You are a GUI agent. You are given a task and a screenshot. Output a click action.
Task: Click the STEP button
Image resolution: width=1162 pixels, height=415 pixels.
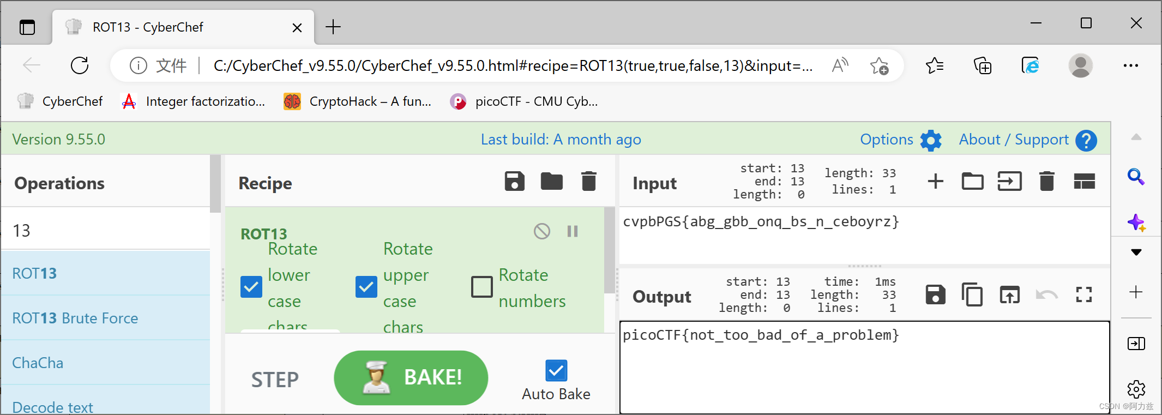pos(275,380)
